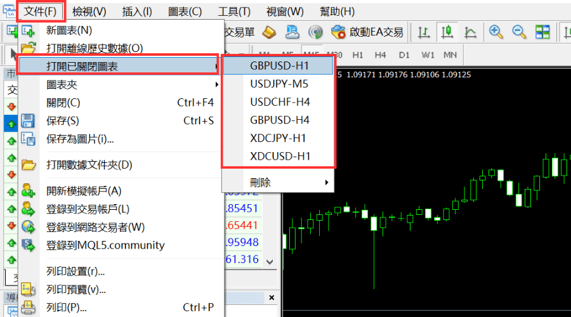Screen dimensions: 571x317
Task: Close the navigator panel with x
Action: 271,297
